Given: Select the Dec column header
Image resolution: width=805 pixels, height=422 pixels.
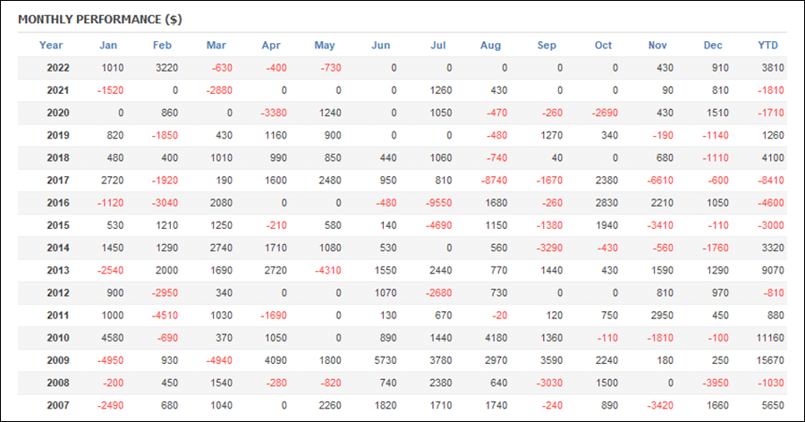Looking at the screenshot, I should coord(713,46).
